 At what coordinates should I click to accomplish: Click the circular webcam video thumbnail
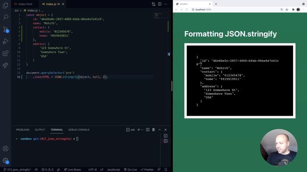point(279,148)
